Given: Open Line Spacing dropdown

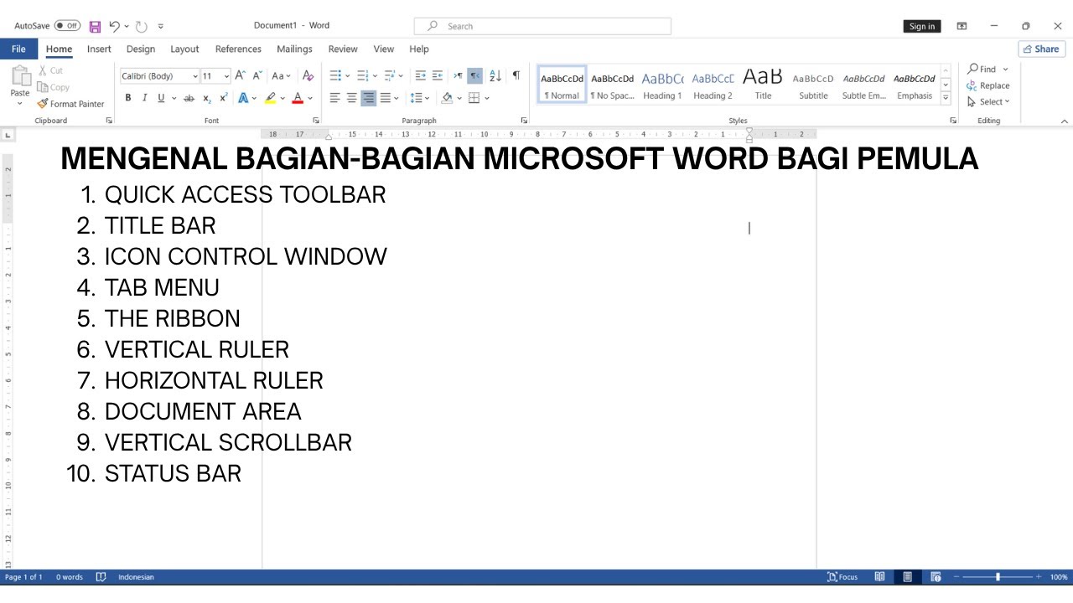Looking at the screenshot, I should tap(419, 98).
